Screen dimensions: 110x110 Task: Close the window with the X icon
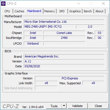(x=103, y=4)
